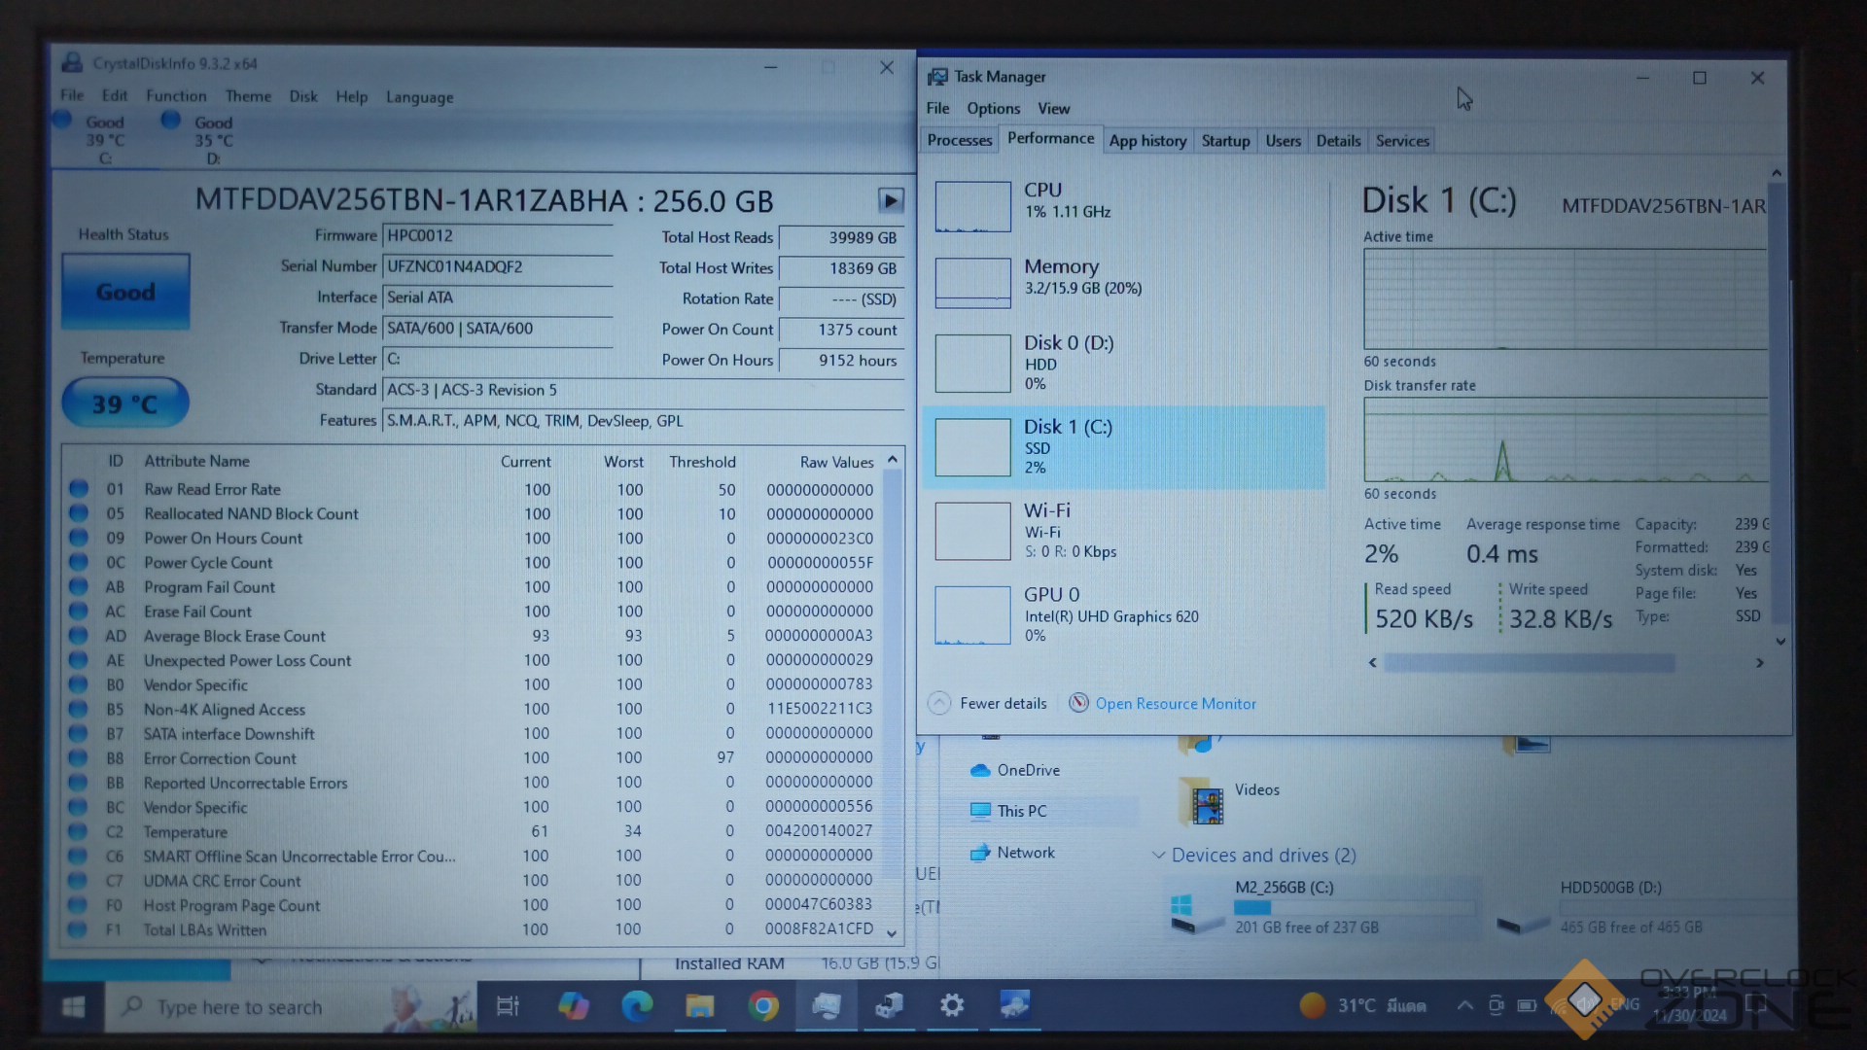Open Google Chrome from the taskbar
Image resolution: width=1867 pixels, height=1050 pixels.
click(763, 1006)
